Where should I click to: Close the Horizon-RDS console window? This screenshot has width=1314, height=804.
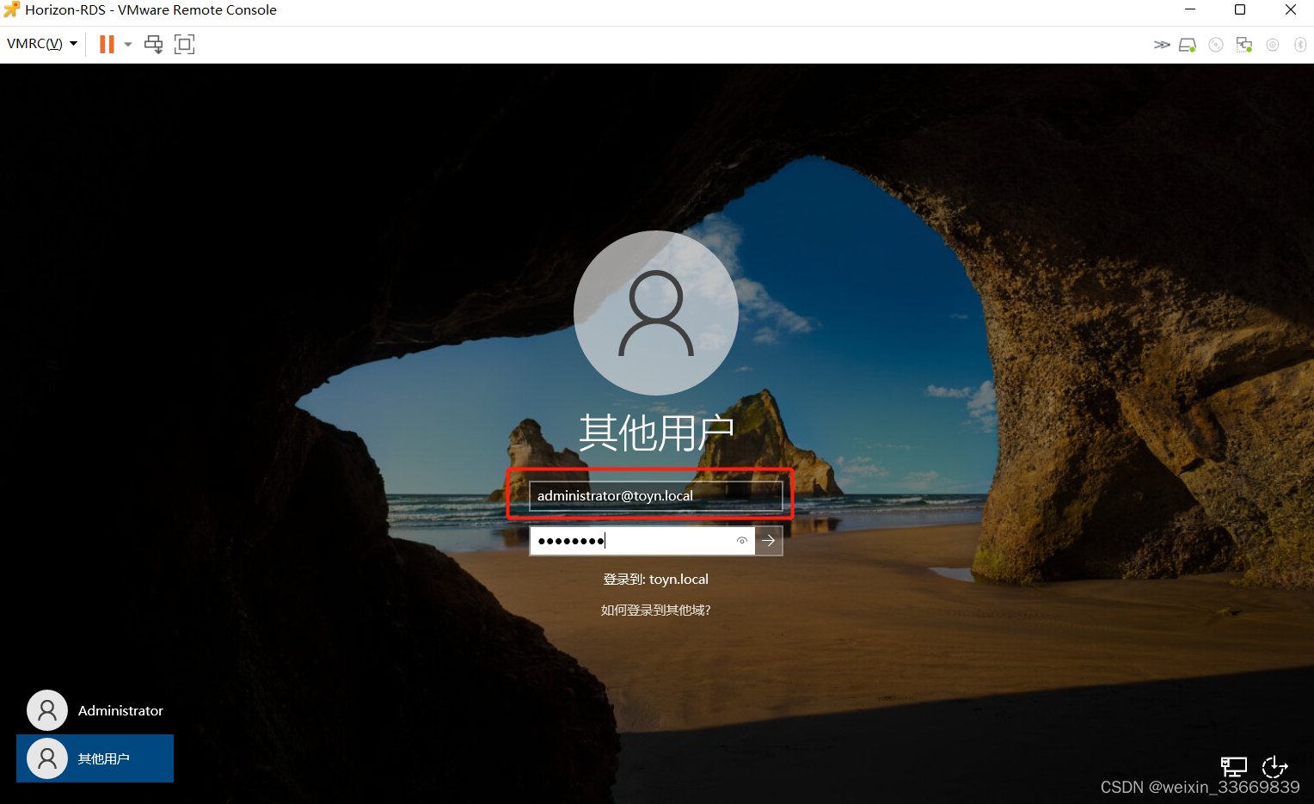point(1290,10)
